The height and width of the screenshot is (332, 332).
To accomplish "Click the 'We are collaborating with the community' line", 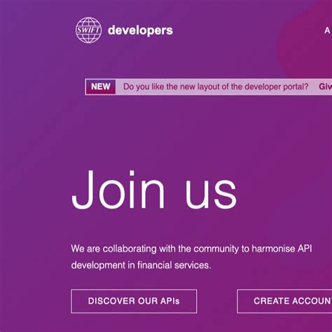I will 191,249.
